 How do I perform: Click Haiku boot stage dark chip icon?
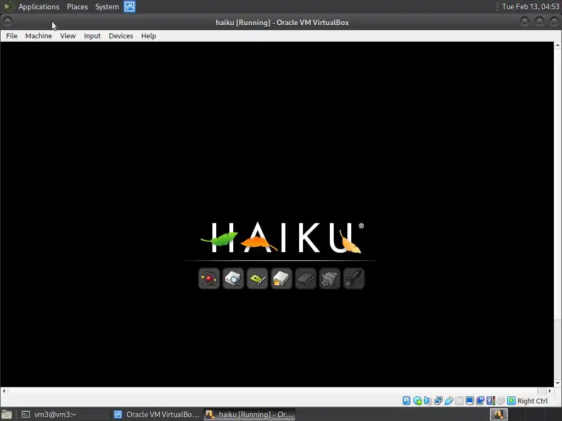point(306,278)
